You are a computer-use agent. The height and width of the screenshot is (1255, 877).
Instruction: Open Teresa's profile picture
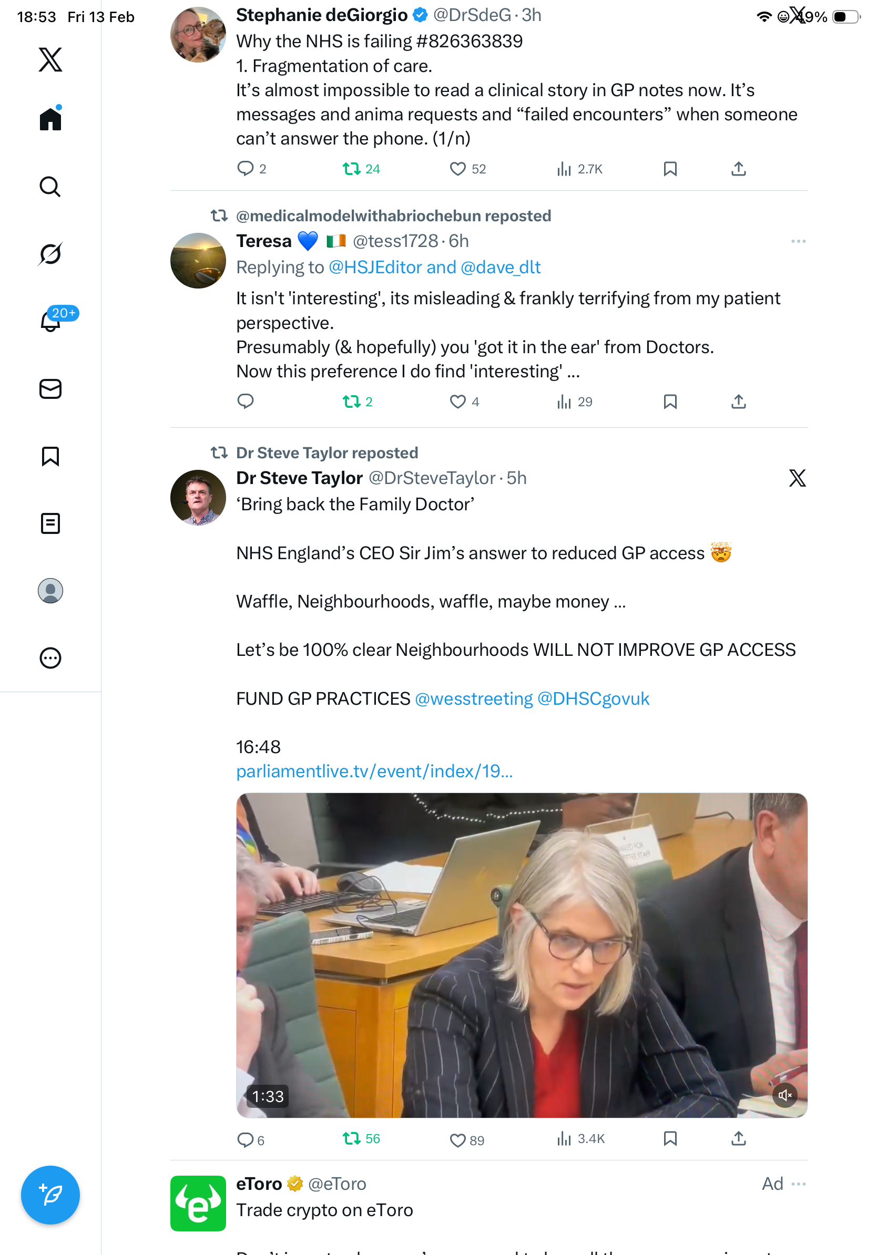[x=198, y=261]
